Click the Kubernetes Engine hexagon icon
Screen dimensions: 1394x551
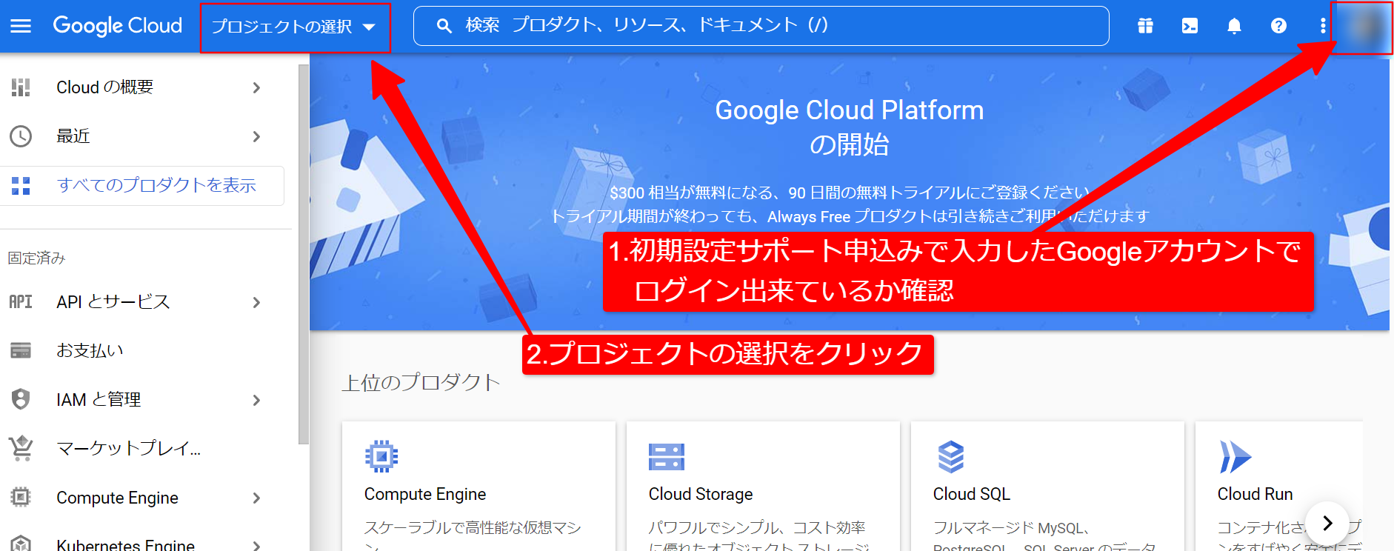pyautogui.click(x=21, y=544)
